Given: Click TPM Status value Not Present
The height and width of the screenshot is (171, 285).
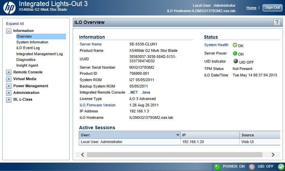Looking at the screenshot, I should point(243,69).
